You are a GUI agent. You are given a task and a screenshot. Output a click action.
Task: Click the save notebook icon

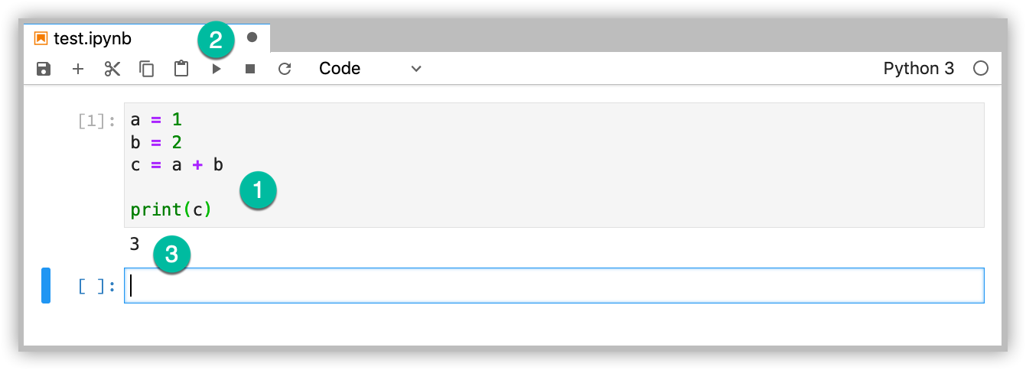click(44, 69)
